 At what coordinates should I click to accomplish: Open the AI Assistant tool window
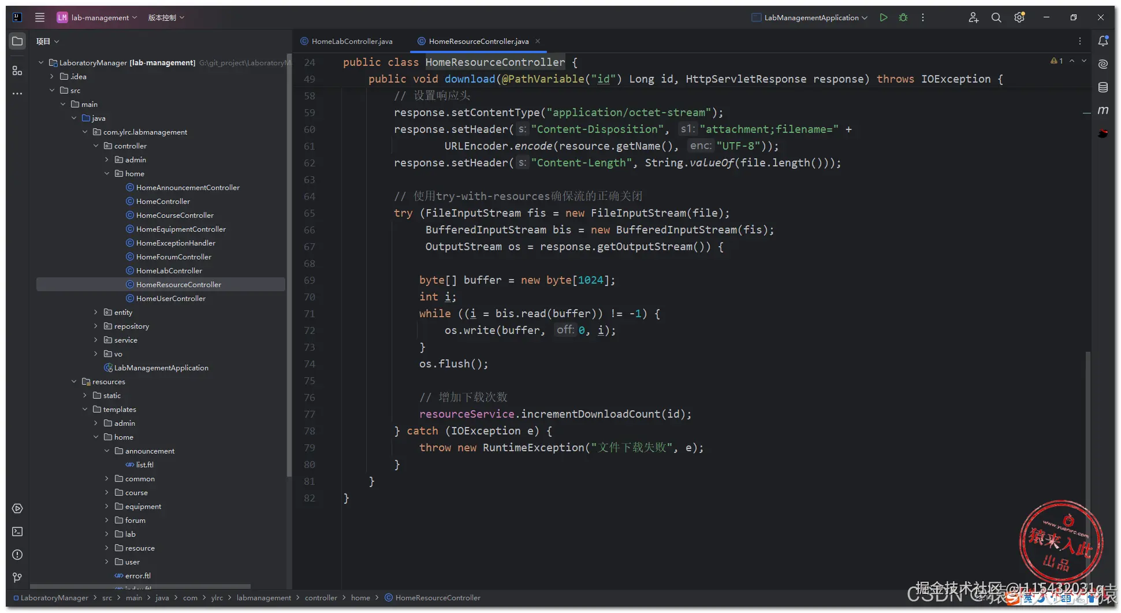click(1103, 64)
